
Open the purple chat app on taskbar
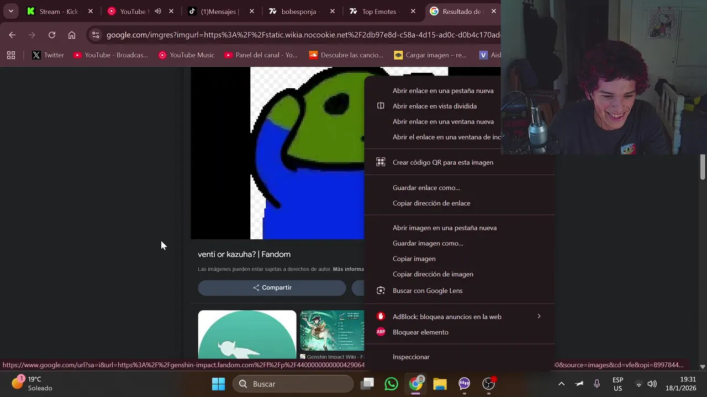464,384
